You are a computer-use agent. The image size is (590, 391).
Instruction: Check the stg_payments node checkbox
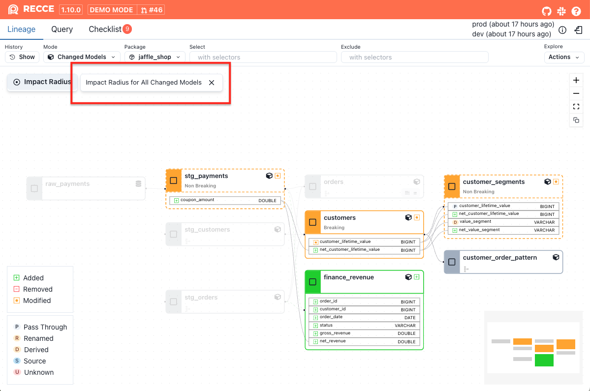click(174, 180)
